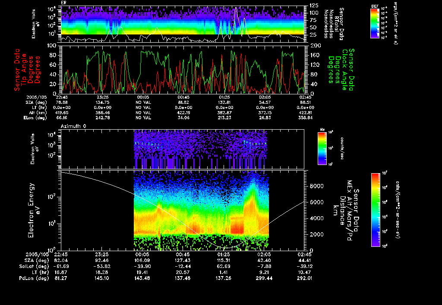Select the "ELon (deg)" row label
Image resolution: width=442 pixels, height=305 pixels.
coord(35,118)
